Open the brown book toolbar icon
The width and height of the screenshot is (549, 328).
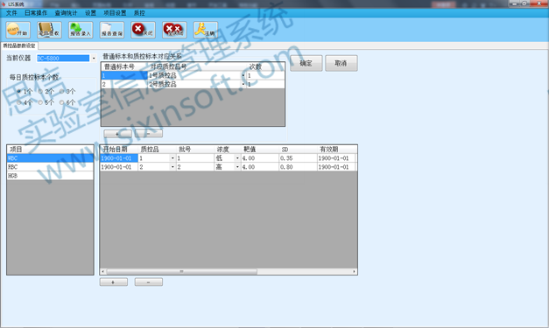tap(49, 30)
